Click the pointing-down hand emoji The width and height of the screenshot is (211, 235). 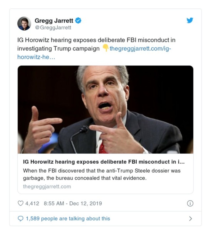pyautogui.click(x=105, y=49)
